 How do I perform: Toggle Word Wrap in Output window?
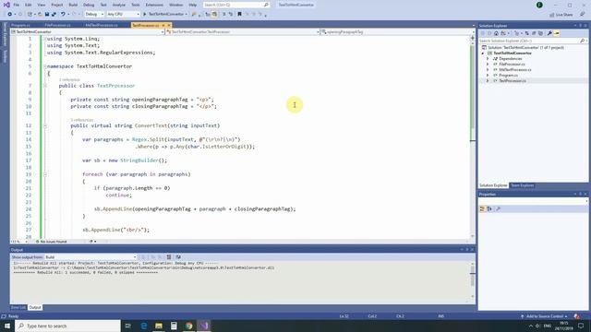click(178, 257)
